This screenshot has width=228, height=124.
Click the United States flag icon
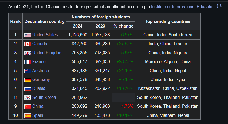(27, 35)
